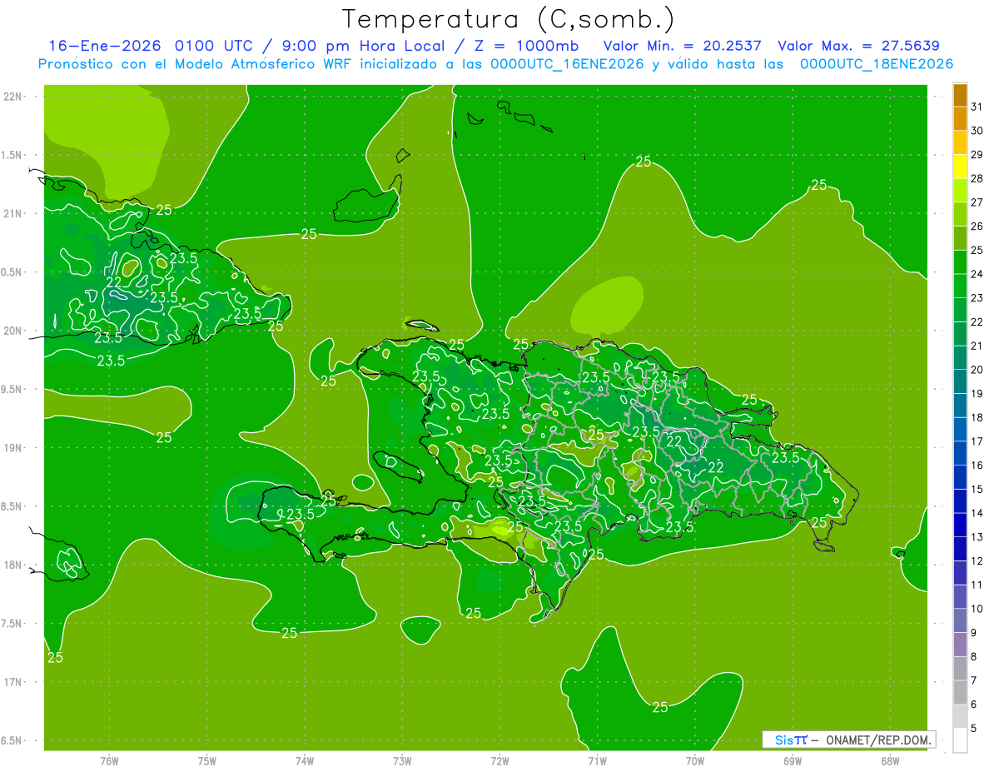Click the colorbar value label "28"
Viewport: 999px width, 772px height.
977,178
